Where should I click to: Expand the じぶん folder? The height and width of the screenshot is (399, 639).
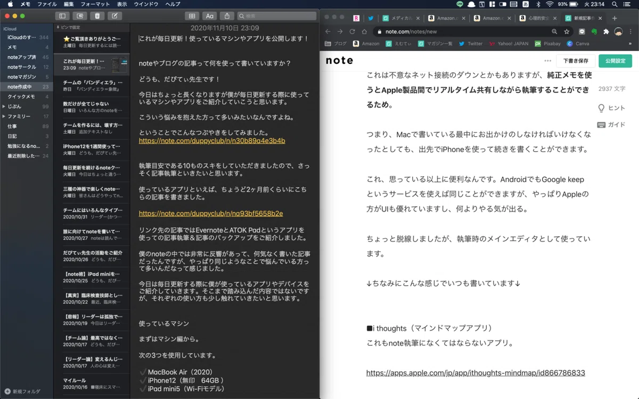4,106
